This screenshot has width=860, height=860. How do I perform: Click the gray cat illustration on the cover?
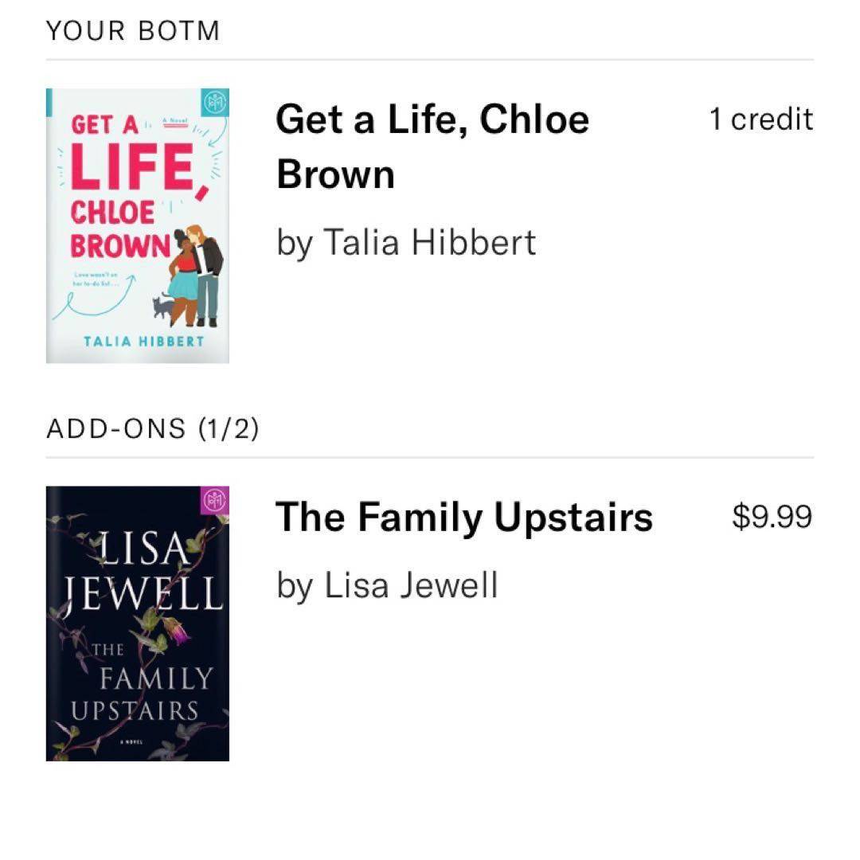[x=162, y=307]
